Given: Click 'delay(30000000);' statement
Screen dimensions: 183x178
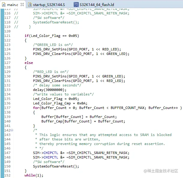Looking at the screenshot, I should 50,90.
